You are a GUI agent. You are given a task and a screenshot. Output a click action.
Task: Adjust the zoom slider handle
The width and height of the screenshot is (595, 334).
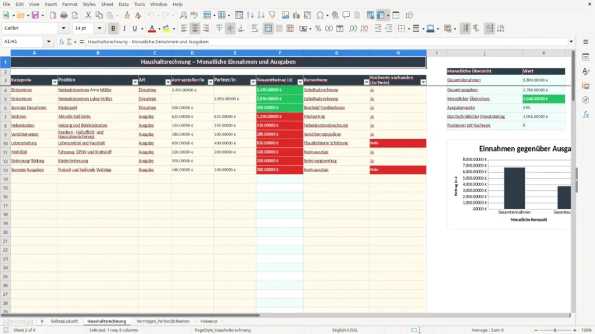pos(555,330)
